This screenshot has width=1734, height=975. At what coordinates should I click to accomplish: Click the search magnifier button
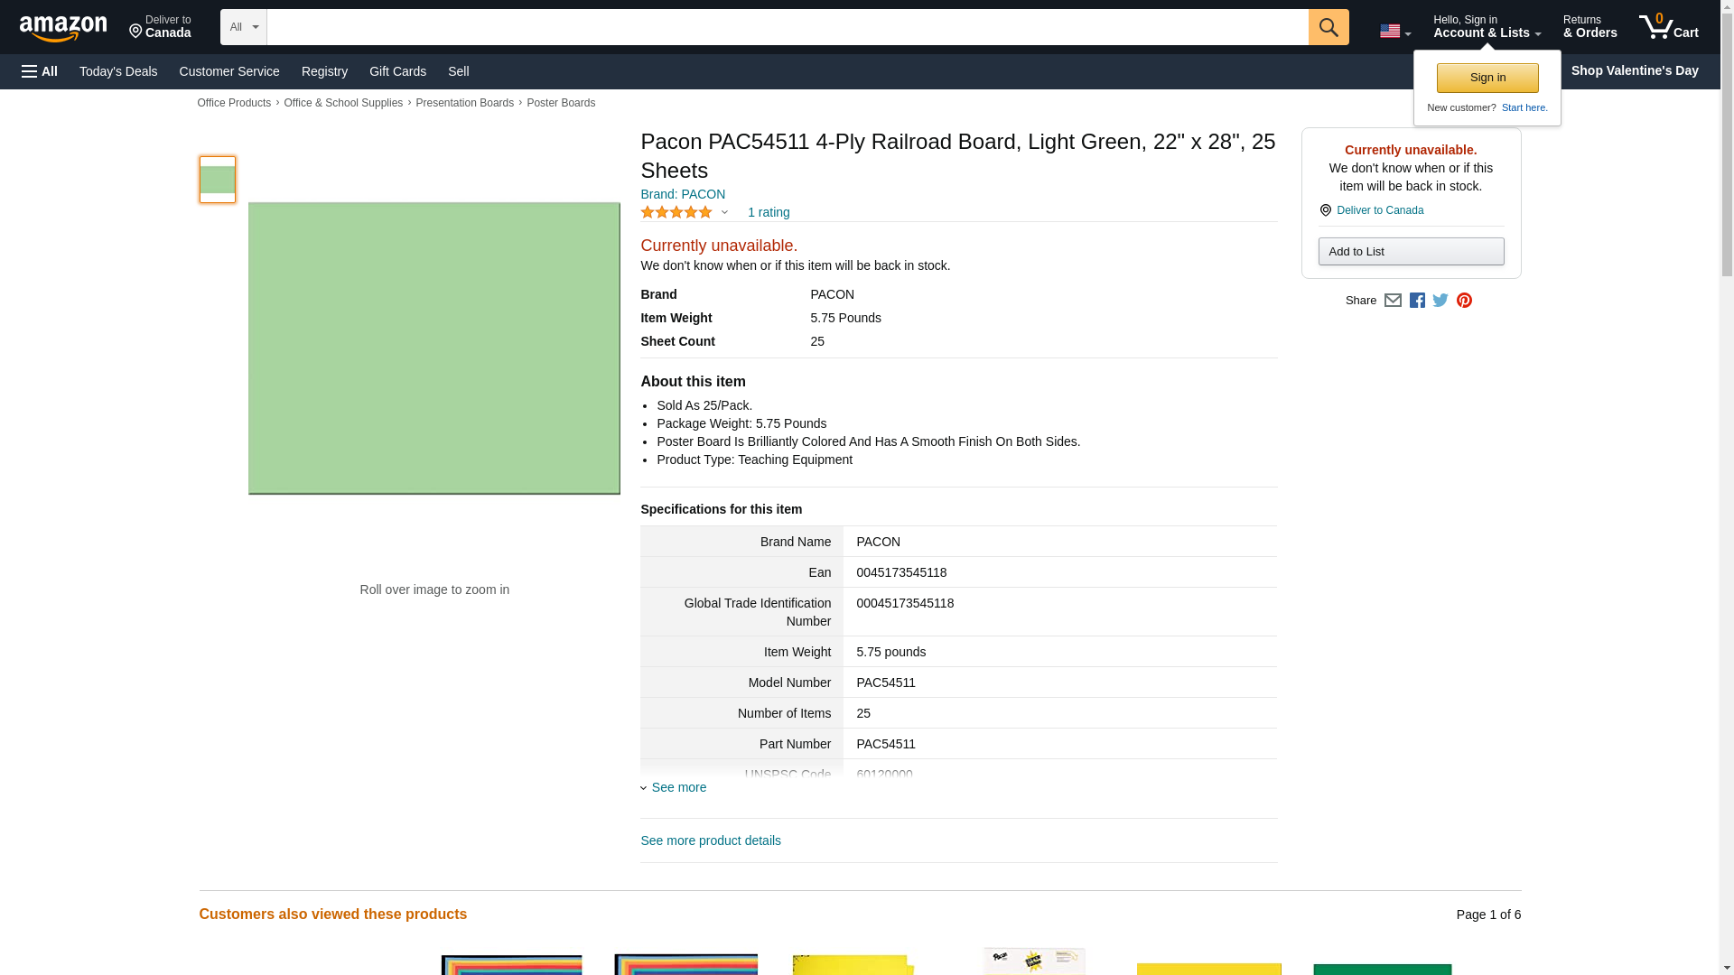[1328, 27]
